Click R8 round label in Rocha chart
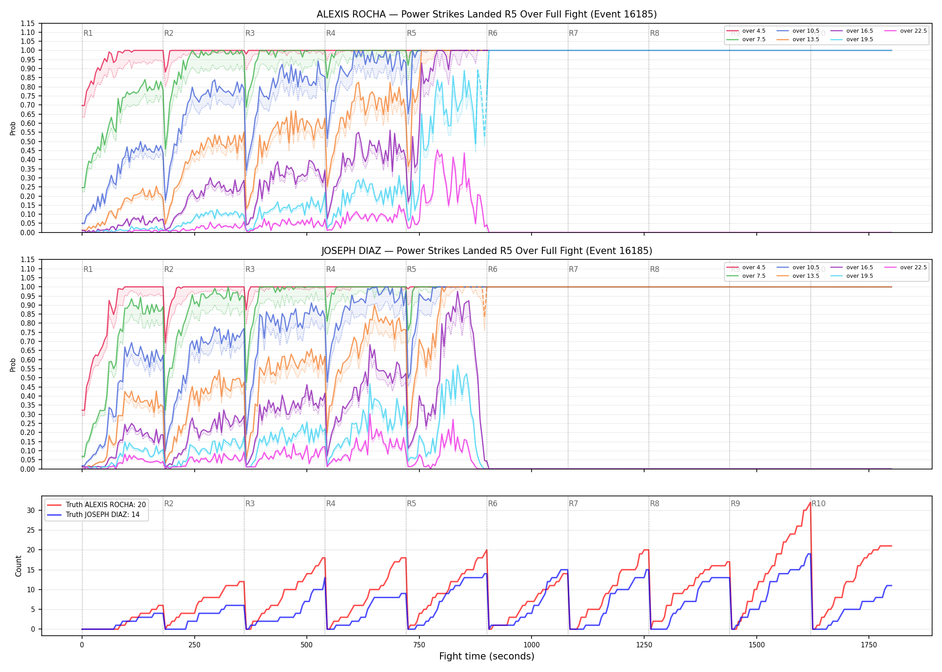 654,33
